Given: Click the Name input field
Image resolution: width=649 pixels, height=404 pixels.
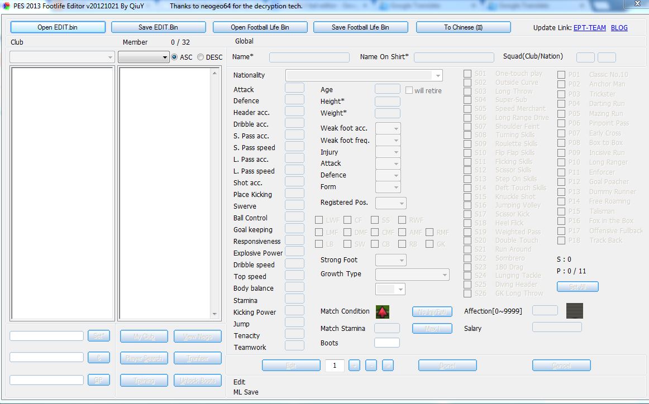Looking at the screenshot, I should [309, 57].
